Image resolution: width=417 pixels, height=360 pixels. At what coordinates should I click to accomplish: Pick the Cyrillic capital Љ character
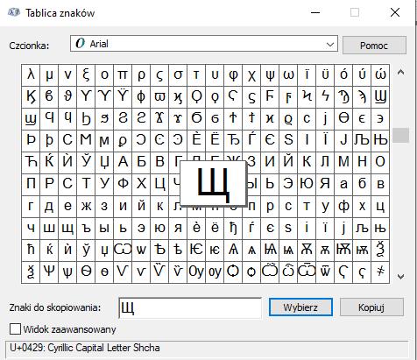point(362,141)
